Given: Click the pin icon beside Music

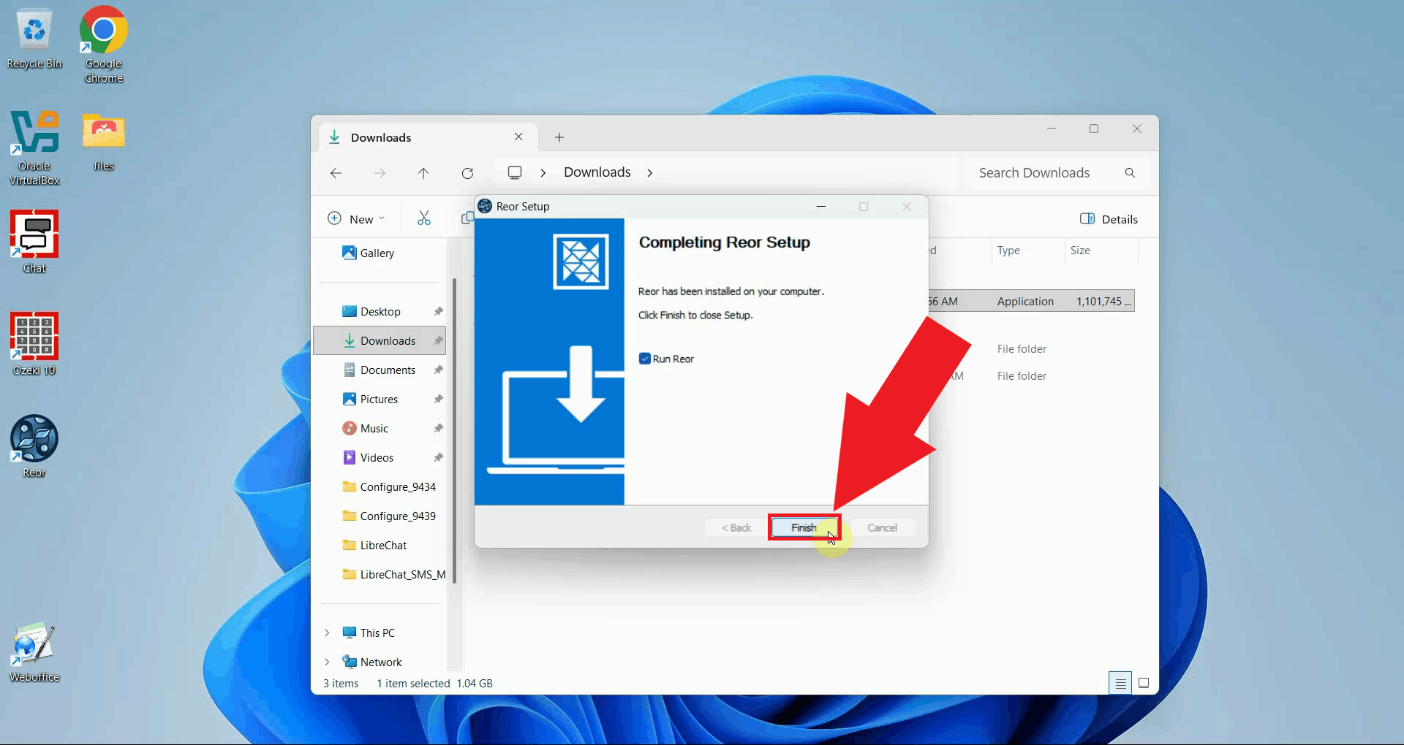Looking at the screenshot, I should tap(438, 429).
